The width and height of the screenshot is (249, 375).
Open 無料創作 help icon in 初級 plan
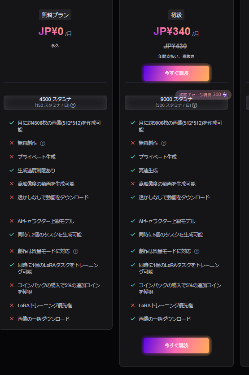[164, 143]
